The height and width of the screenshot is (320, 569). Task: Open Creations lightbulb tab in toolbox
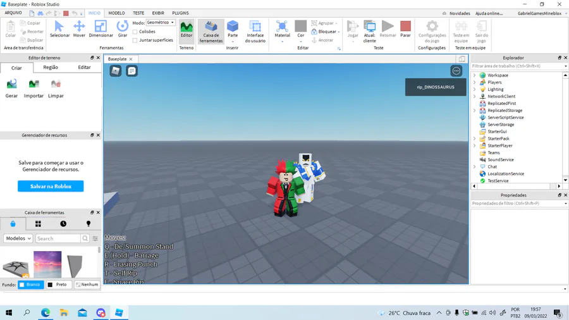(88, 224)
